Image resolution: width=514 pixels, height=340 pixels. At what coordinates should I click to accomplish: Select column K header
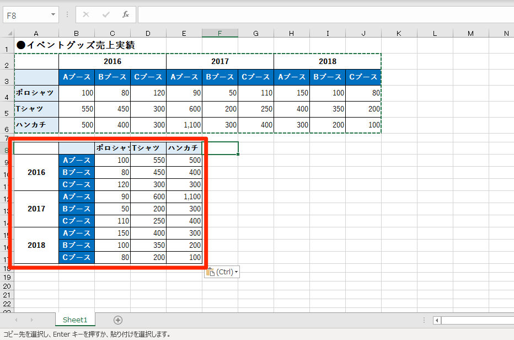[399, 33]
